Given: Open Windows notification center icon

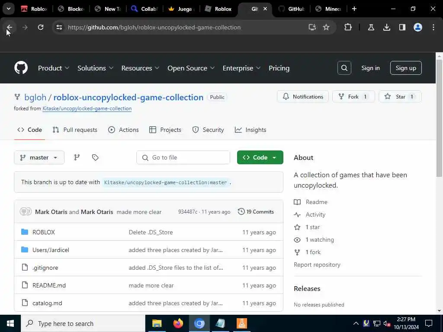Looking at the screenshot, I should 429,323.
